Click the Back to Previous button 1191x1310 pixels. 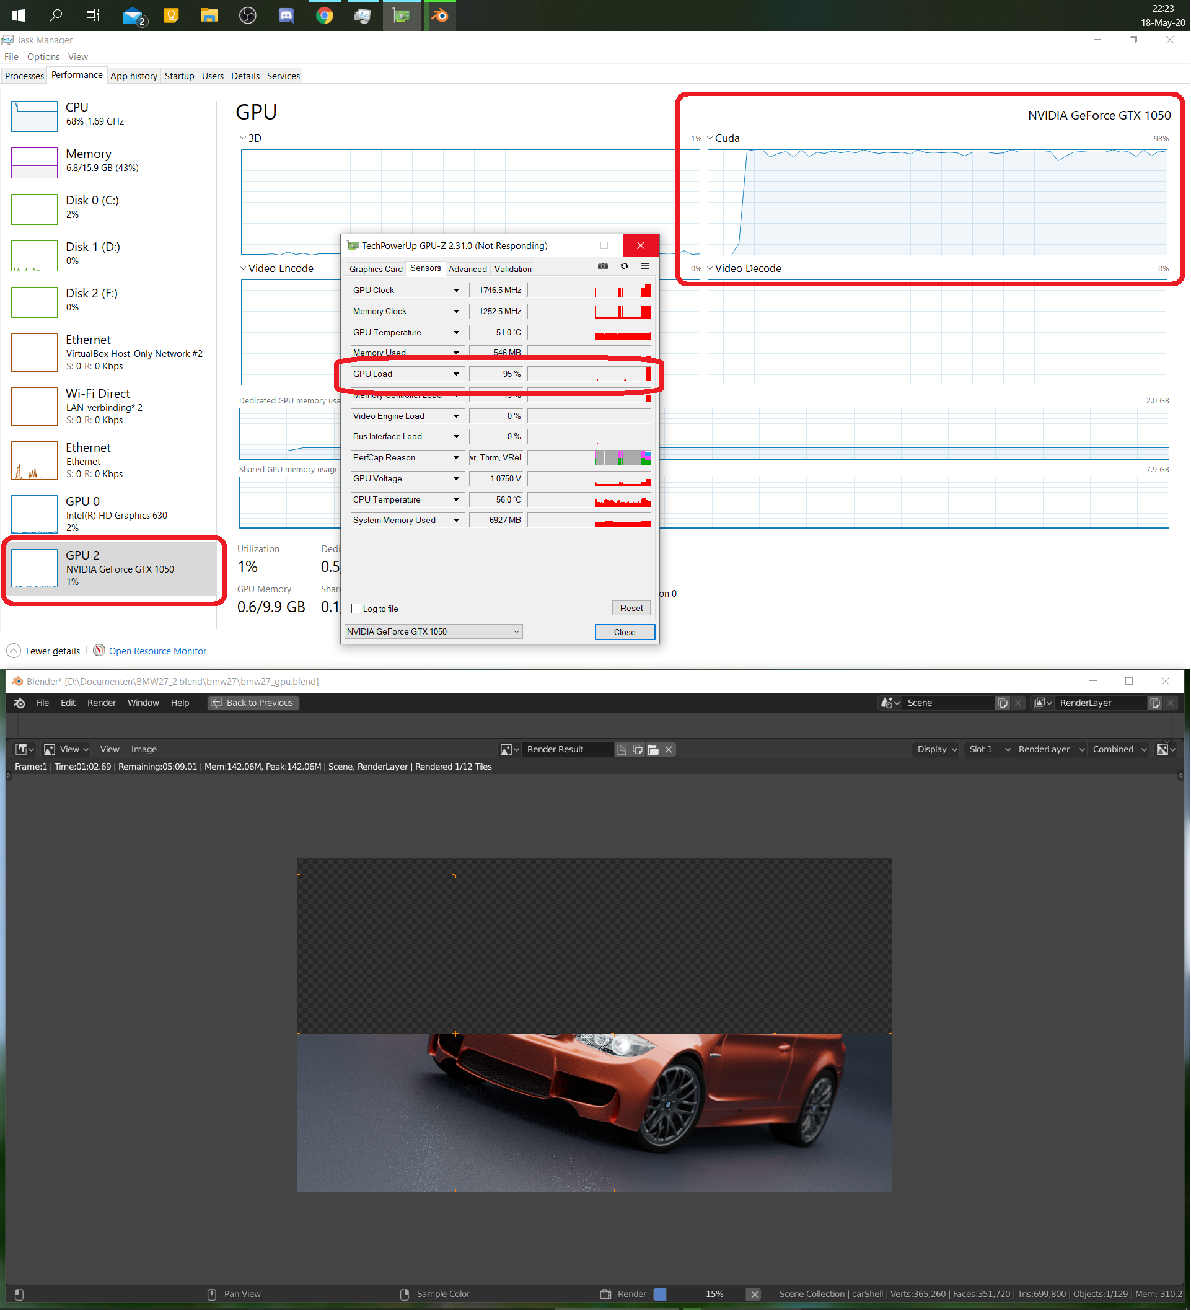click(254, 704)
